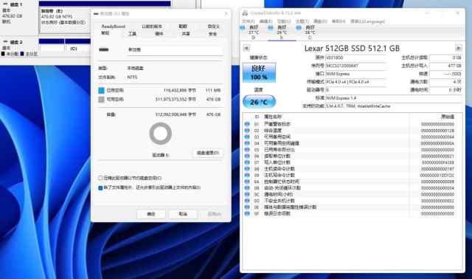This screenshot has height=279, width=472.
Task: Click status icon of 0E 媒体与数据完整性错误计数 row
Action: click(x=247, y=207)
